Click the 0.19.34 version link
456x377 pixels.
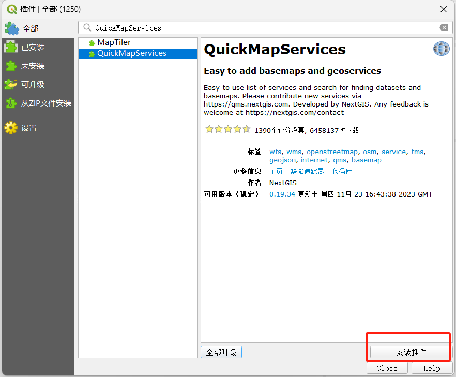pyautogui.click(x=282, y=194)
